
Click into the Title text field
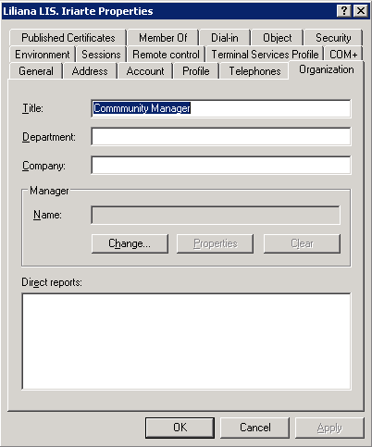point(221,108)
